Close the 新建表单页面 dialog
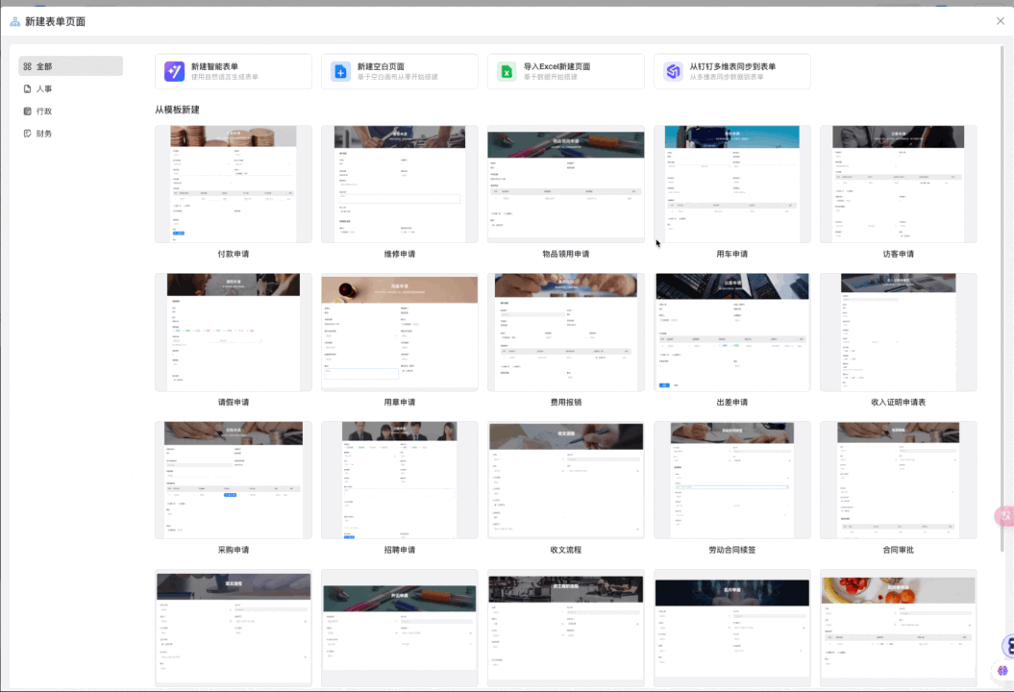1014x692 pixels. (x=1000, y=20)
